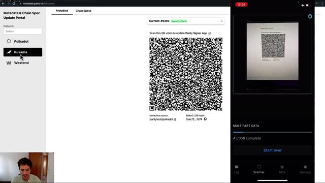Click the external link icon after Parity Signer App
Viewport: 325px width, 183px height.
click(210, 33)
